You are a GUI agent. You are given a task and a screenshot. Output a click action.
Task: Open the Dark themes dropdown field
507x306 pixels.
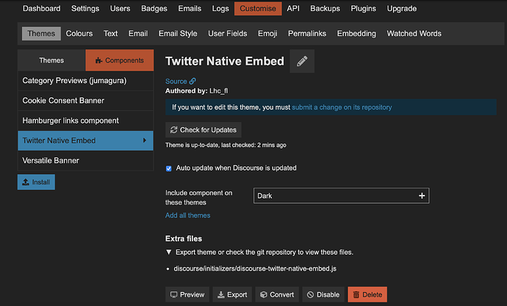[x=342, y=196]
